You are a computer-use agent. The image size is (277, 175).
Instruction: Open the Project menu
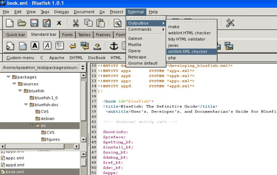pos(116,12)
